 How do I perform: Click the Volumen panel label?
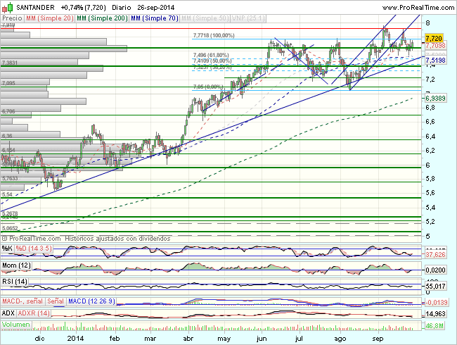pos(15,325)
